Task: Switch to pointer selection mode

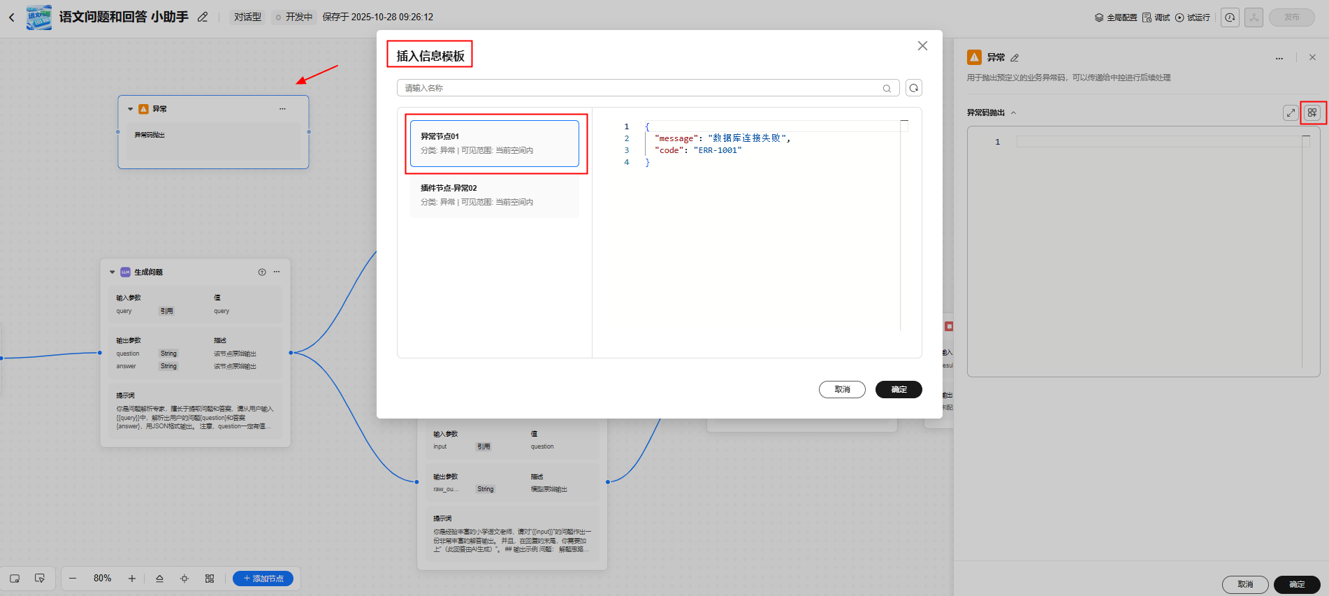Action: pos(40,579)
